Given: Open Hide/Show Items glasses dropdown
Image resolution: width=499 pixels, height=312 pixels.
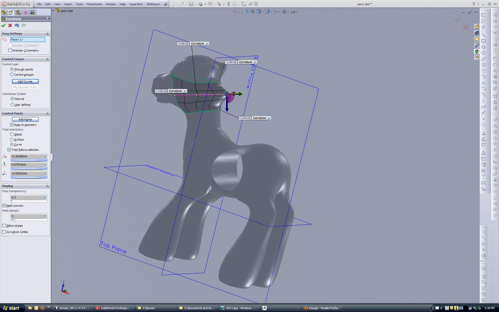Looking at the screenshot, I should click(x=277, y=11).
